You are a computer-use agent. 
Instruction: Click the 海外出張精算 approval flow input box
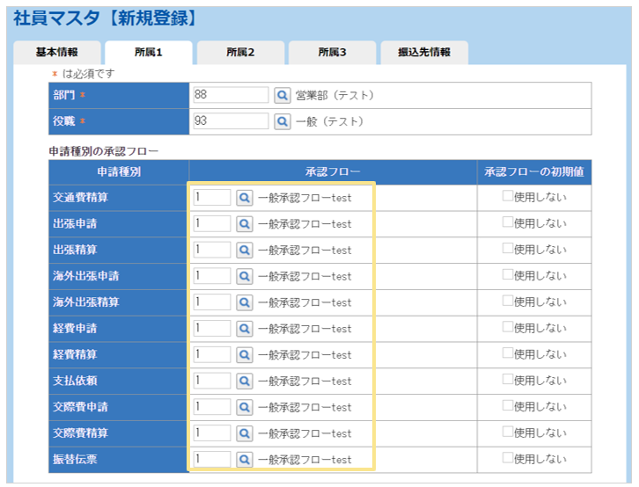(212, 302)
